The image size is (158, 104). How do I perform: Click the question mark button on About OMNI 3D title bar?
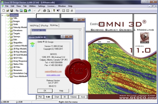point(63,37)
